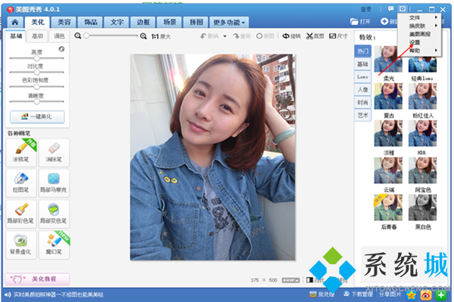Select the 基础 adjustment tab

16,35
